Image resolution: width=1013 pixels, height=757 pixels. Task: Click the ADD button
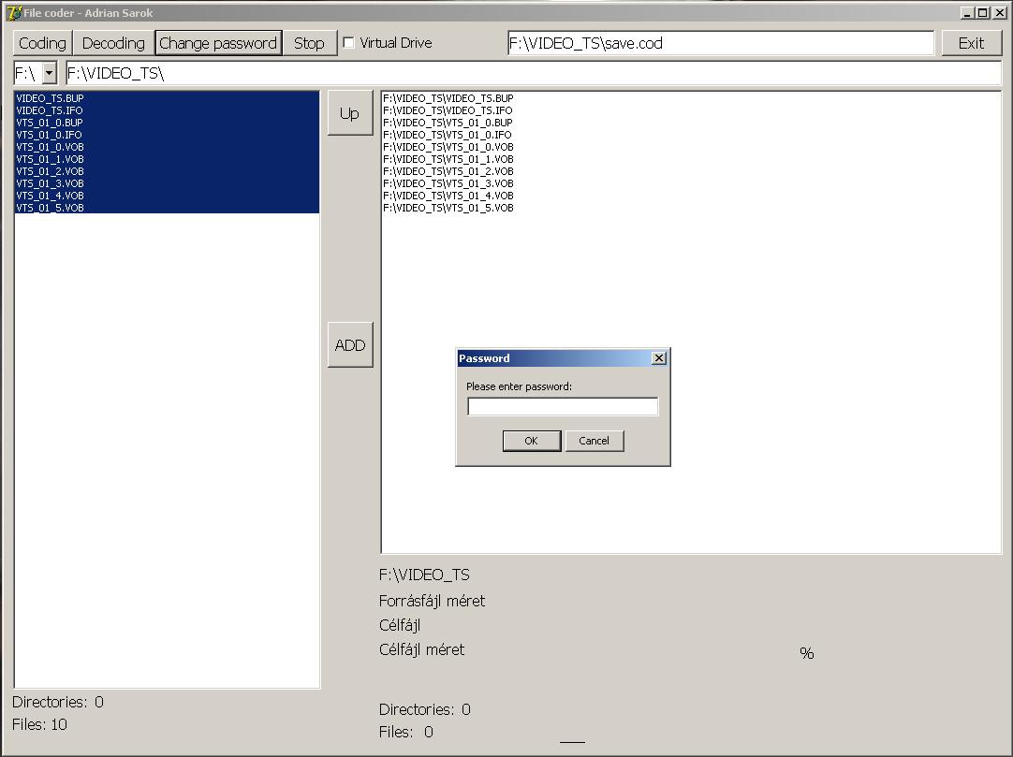[350, 345]
